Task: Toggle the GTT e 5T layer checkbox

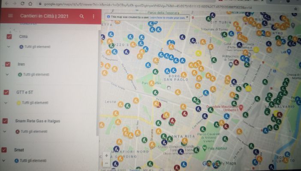Action: point(6,92)
